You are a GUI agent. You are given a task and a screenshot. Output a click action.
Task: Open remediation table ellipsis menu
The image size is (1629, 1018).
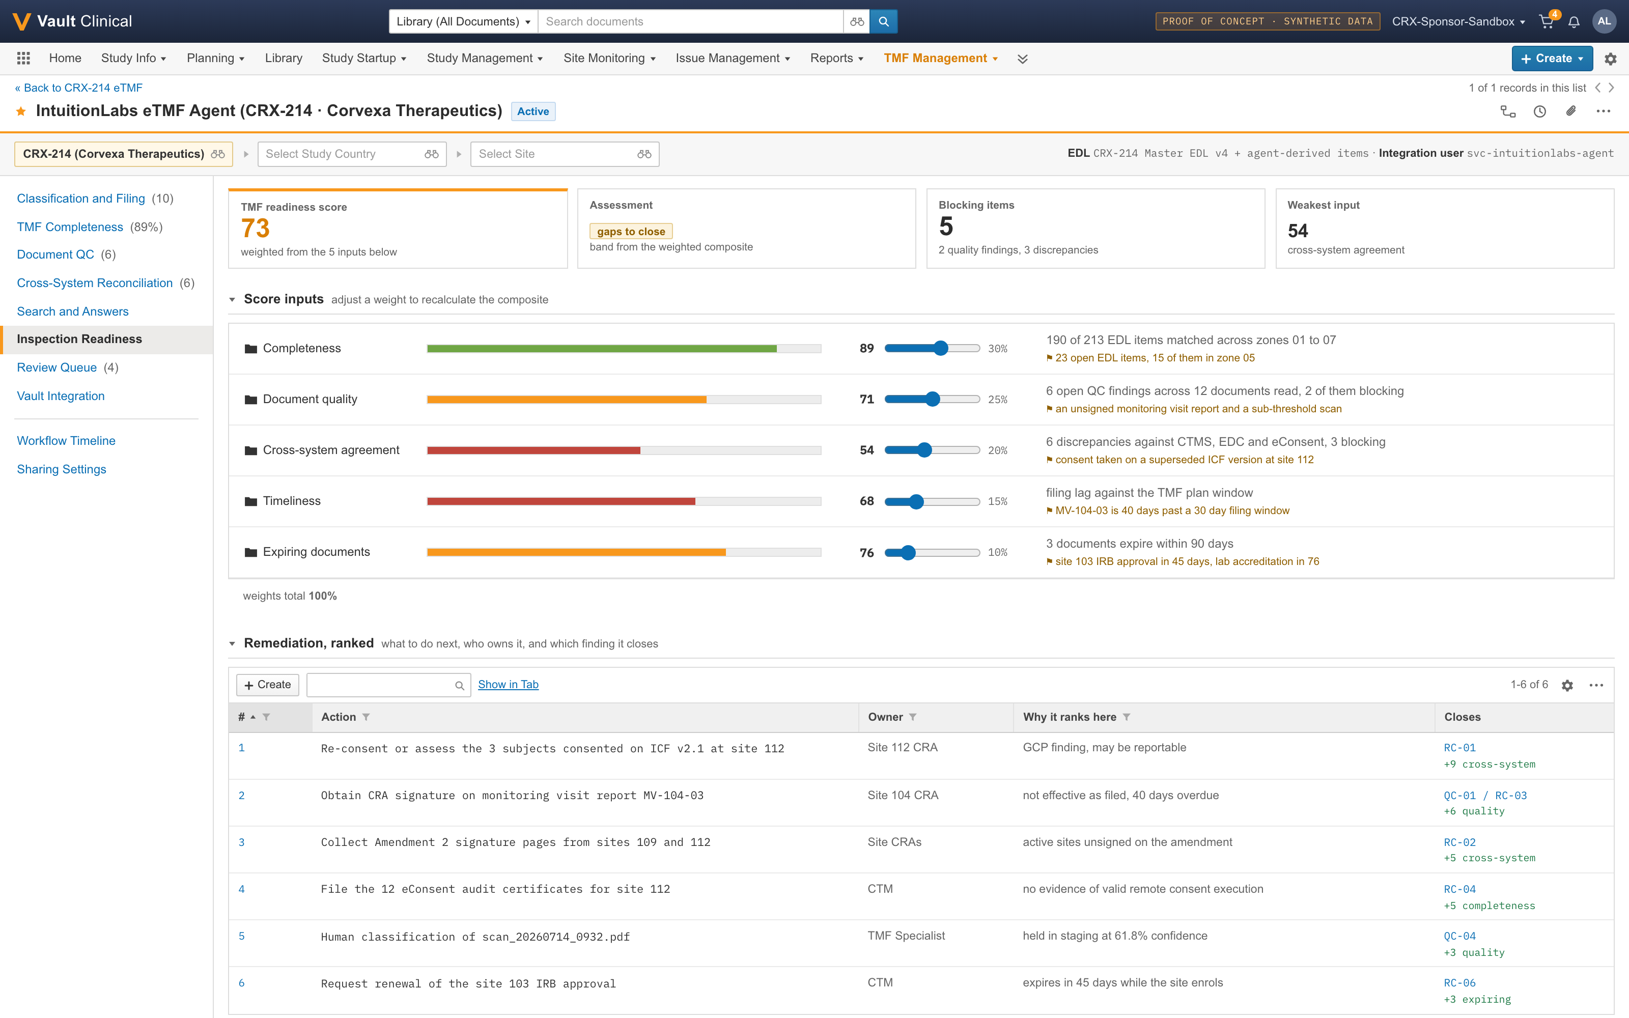click(x=1596, y=686)
